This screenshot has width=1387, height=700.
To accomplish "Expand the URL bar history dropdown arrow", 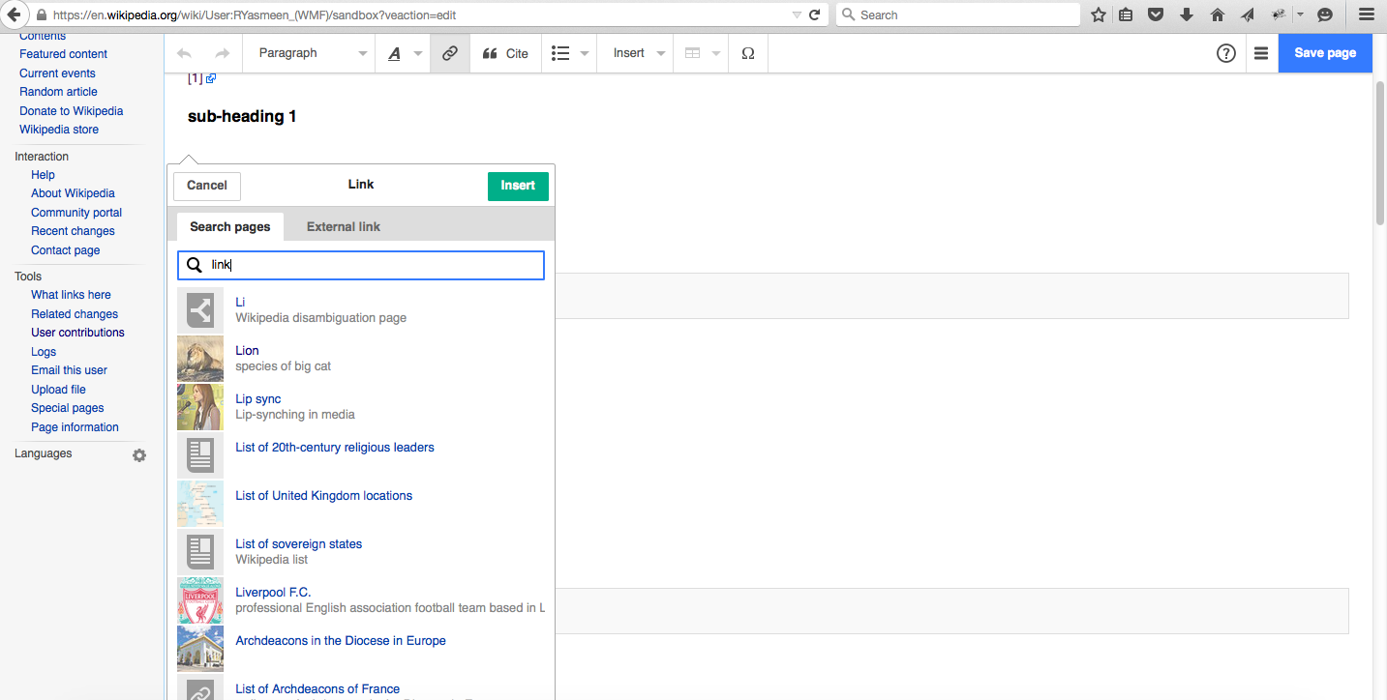I will pyautogui.click(x=796, y=15).
